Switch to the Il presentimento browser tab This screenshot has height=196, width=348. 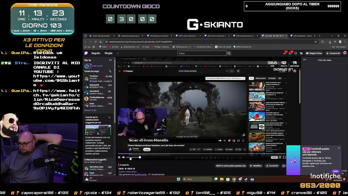[x=246, y=36]
